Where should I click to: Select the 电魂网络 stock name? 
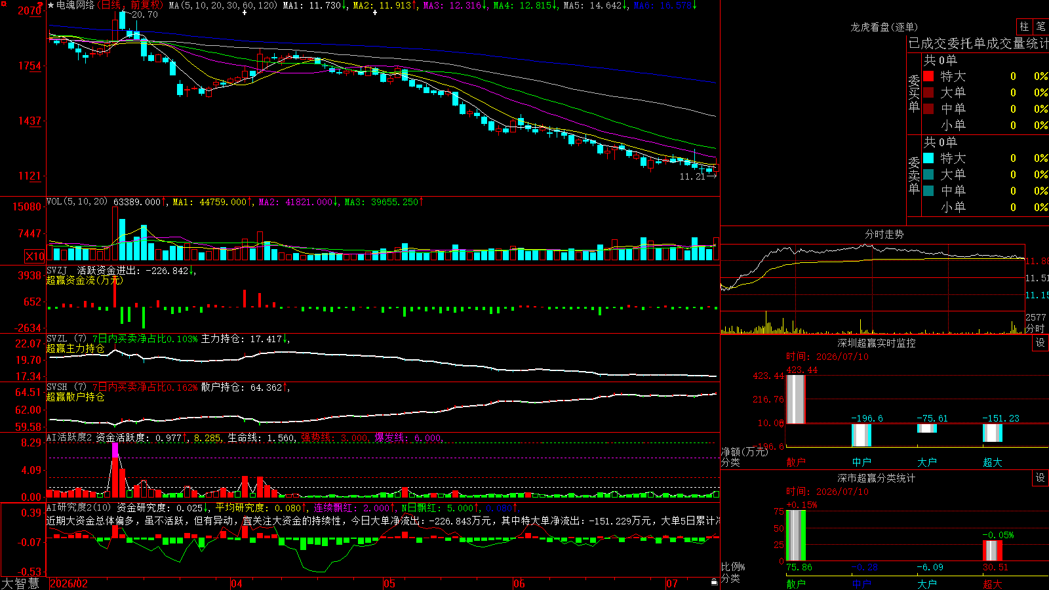coord(75,5)
